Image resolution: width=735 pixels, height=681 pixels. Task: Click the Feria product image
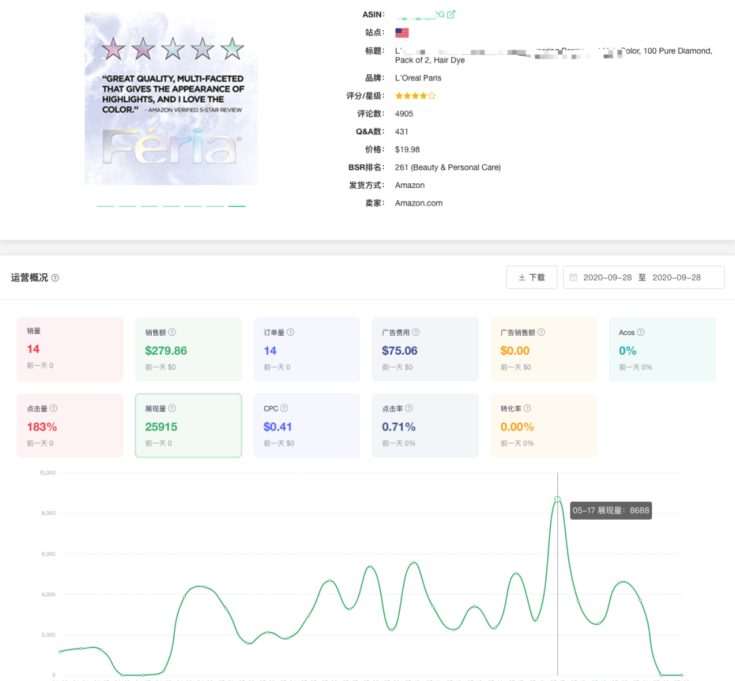[171, 99]
